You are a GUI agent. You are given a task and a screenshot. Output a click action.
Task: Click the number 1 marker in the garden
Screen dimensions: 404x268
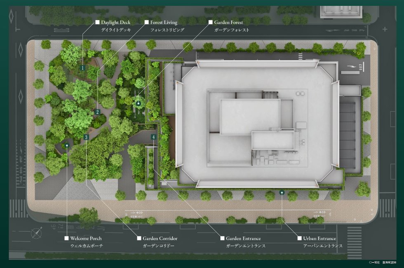click(82, 68)
